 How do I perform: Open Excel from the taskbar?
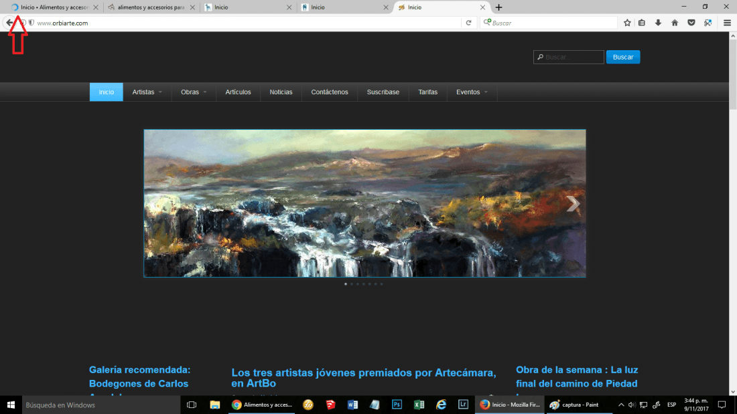pyautogui.click(x=419, y=405)
